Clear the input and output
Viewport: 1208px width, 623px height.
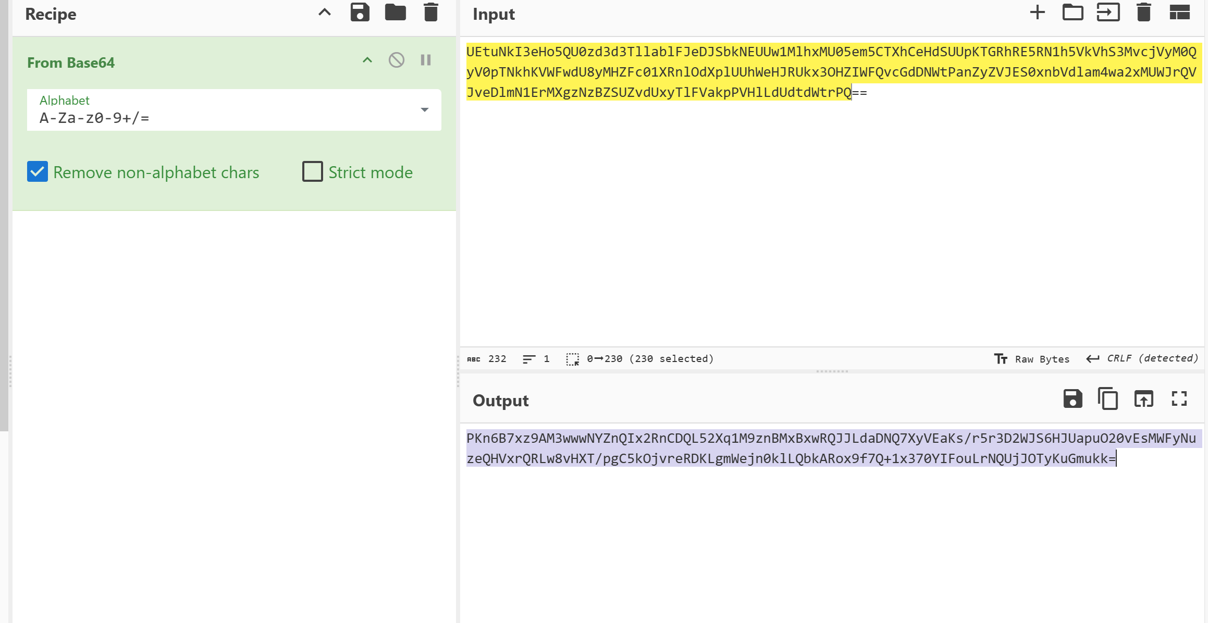coord(1143,13)
